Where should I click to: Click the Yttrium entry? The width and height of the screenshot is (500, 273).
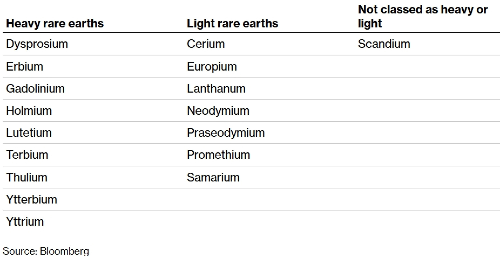[x=25, y=221]
